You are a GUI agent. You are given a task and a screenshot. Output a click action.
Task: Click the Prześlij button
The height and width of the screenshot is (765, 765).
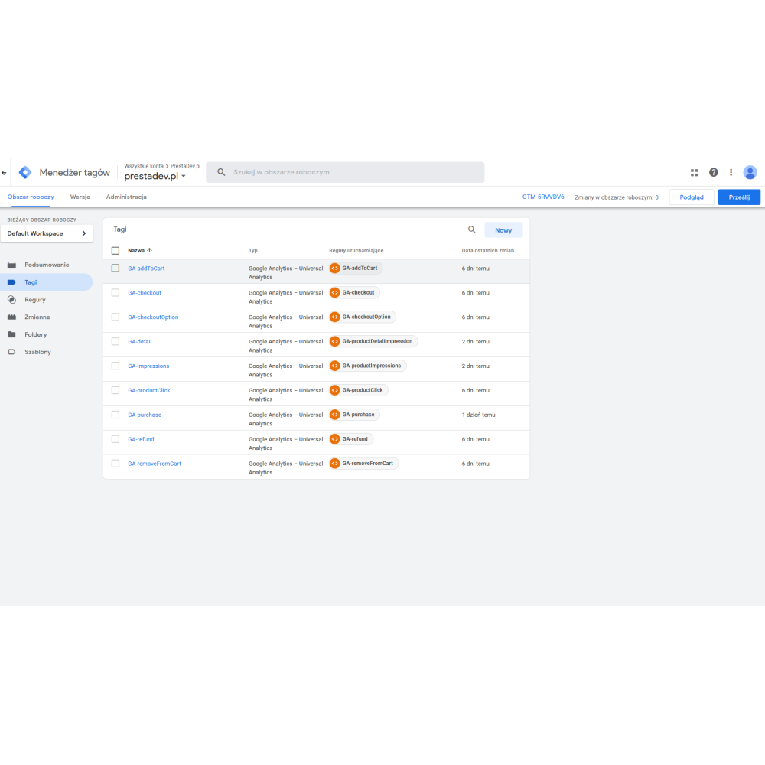click(x=739, y=197)
